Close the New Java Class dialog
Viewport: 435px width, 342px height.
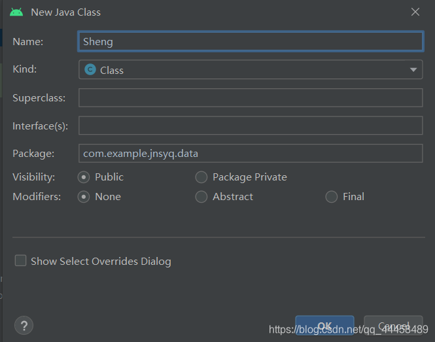tap(415, 12)
